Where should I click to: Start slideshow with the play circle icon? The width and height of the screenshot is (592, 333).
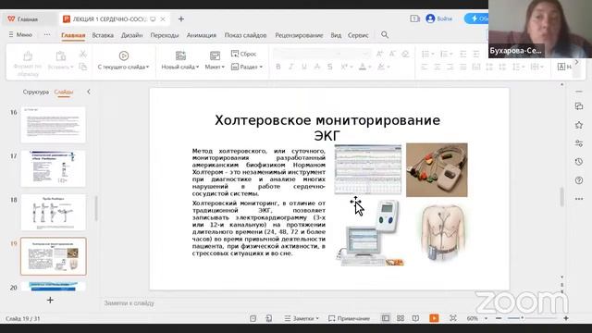123,55
